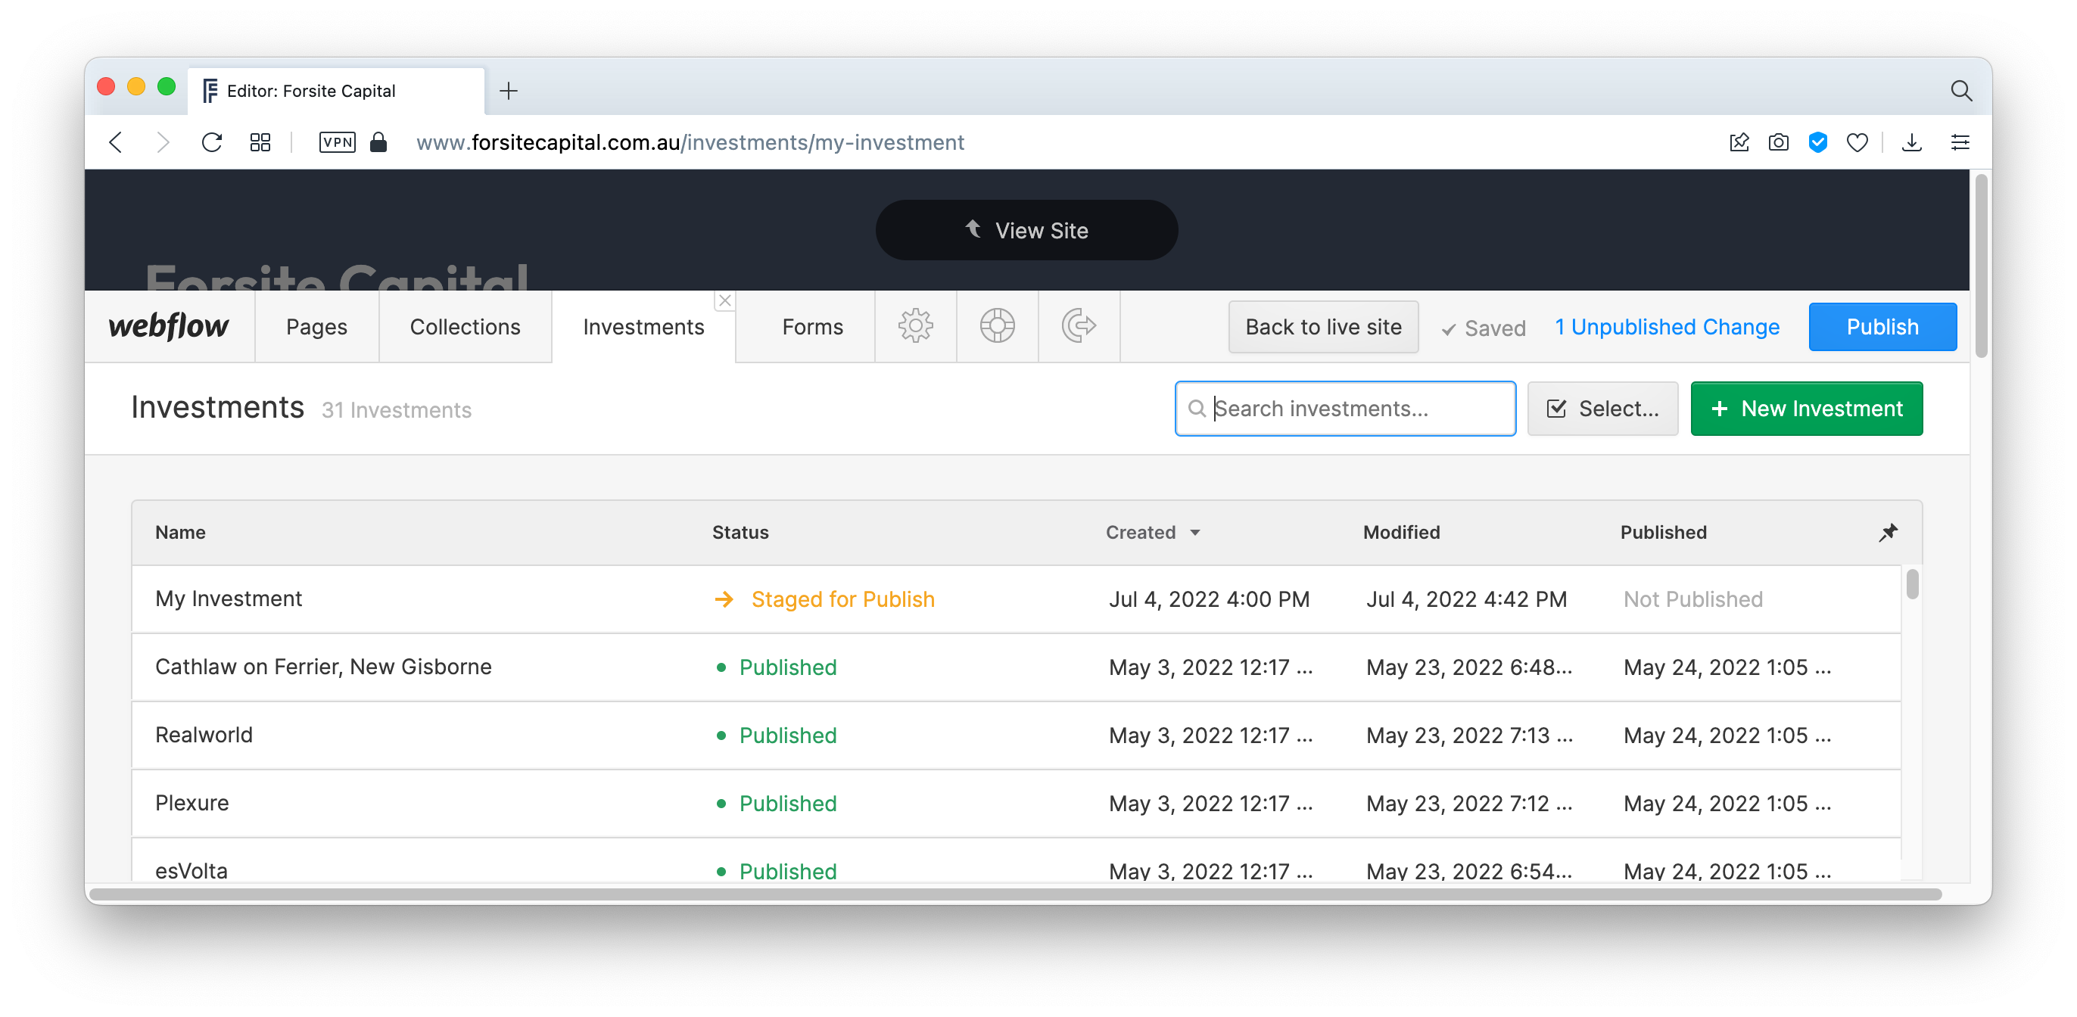Open the 1 Unpublished Change link
The image size is (2077, 1017).
pos(1667,326)
